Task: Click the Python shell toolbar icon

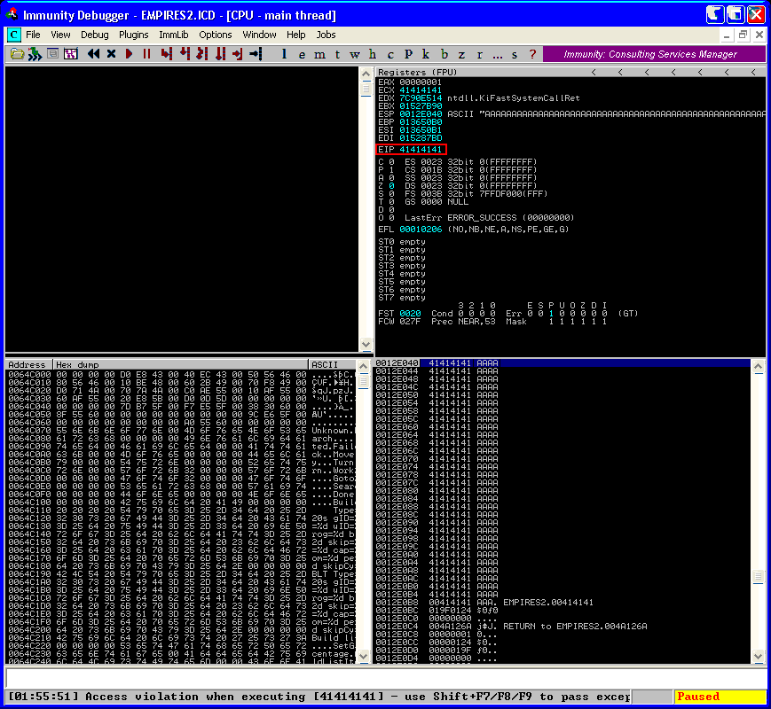Action: (52, 54)
